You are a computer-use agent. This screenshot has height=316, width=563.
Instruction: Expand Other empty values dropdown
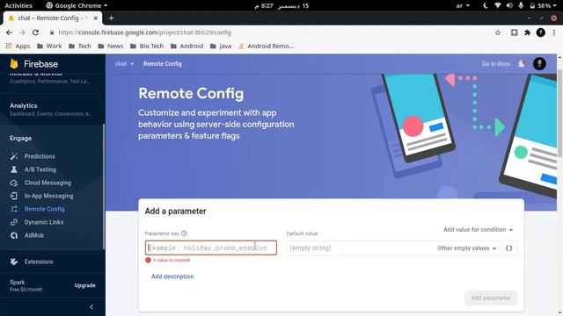467,248
